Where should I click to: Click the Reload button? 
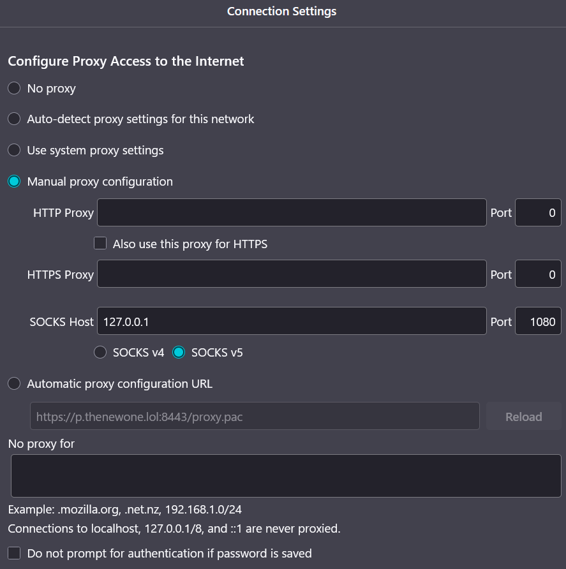coord(523,417)
